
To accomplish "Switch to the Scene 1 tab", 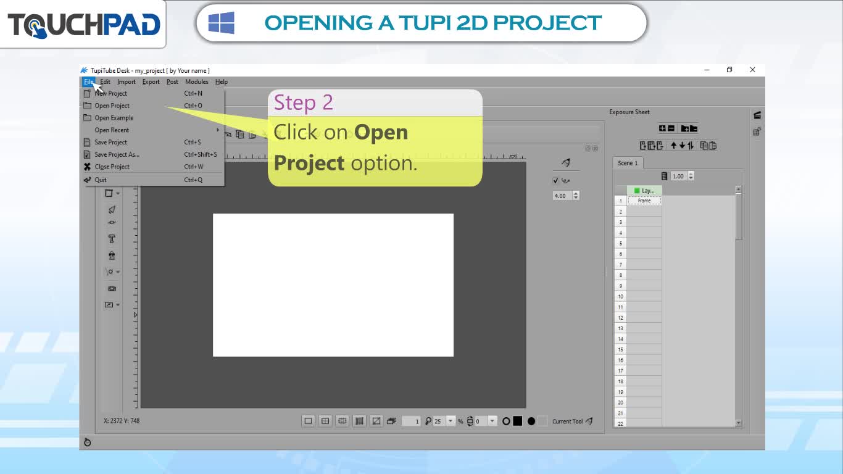I will pyautogui.click(x=628, y=163).
